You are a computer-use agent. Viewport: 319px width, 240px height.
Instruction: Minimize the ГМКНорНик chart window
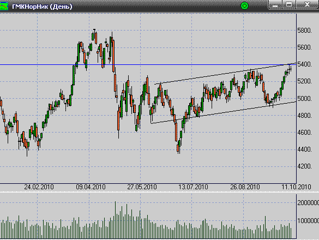(x=275, y=5)
